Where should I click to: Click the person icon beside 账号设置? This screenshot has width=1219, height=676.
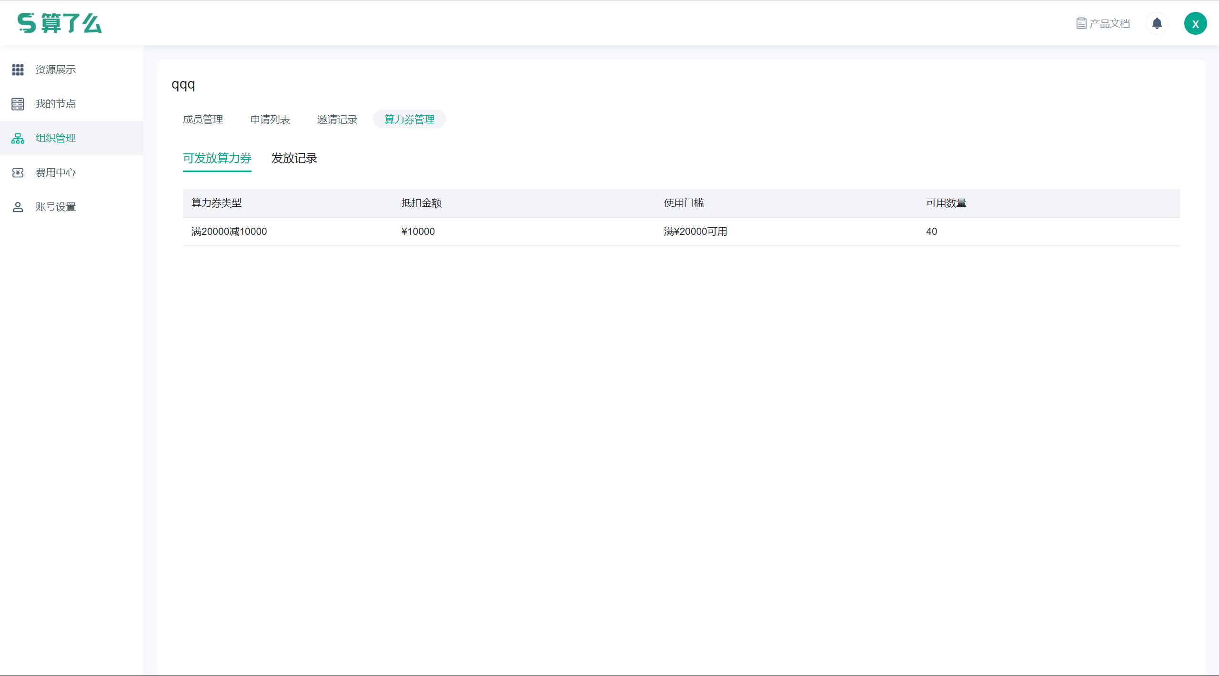click(x=18, y=207)
